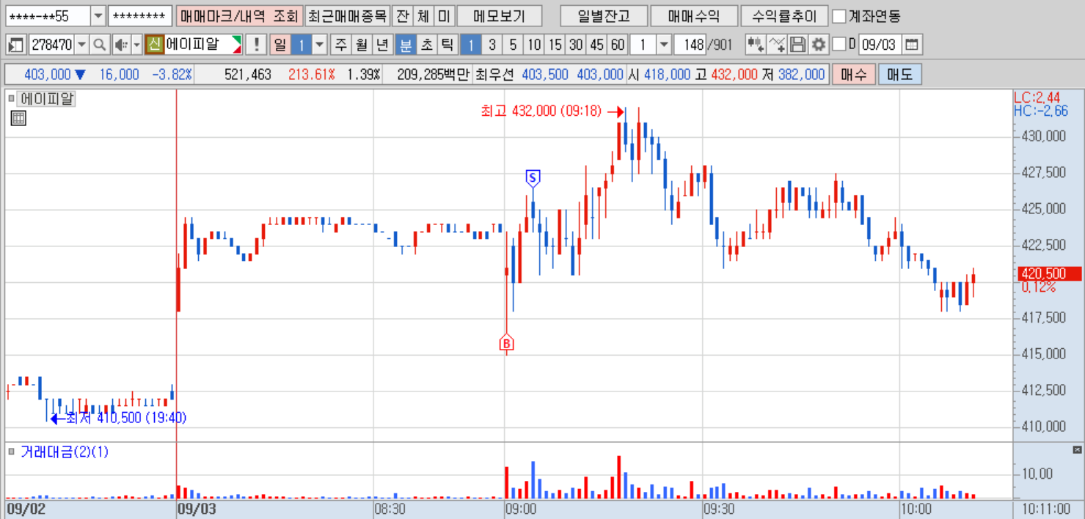This screenshot has height=519, width=1085.
Task: Open chart settings gear icon
Action: coord(818,45)
